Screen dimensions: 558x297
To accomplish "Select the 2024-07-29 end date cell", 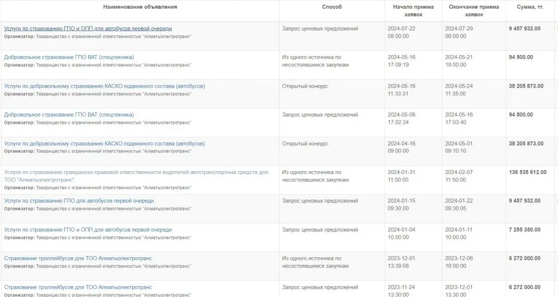I will (x=459, y=32).
